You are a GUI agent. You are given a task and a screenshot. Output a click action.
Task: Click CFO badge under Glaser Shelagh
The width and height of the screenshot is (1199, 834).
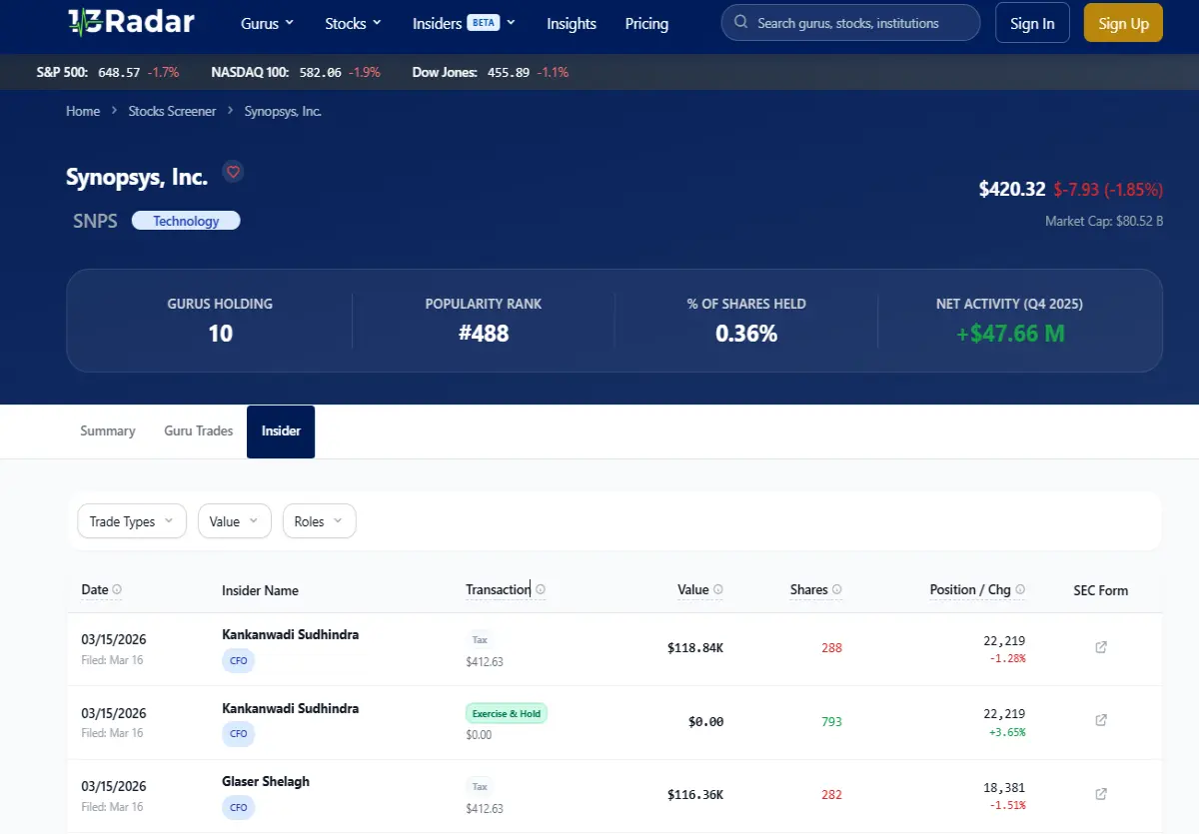[238, 807]
